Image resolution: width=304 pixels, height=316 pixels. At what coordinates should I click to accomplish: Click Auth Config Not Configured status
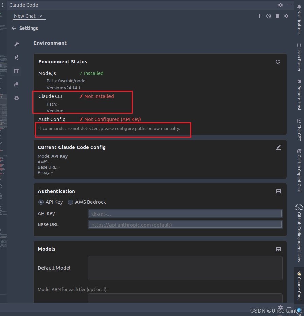[x=110, y=119]
